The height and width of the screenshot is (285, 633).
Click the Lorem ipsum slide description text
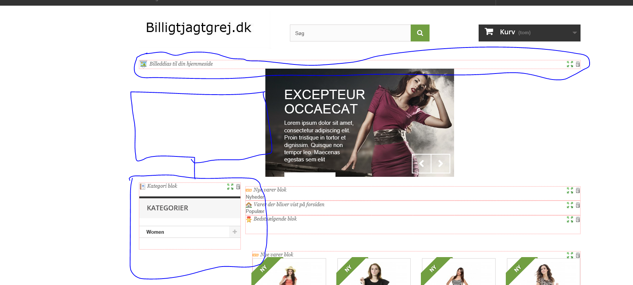tap(319, 141)
